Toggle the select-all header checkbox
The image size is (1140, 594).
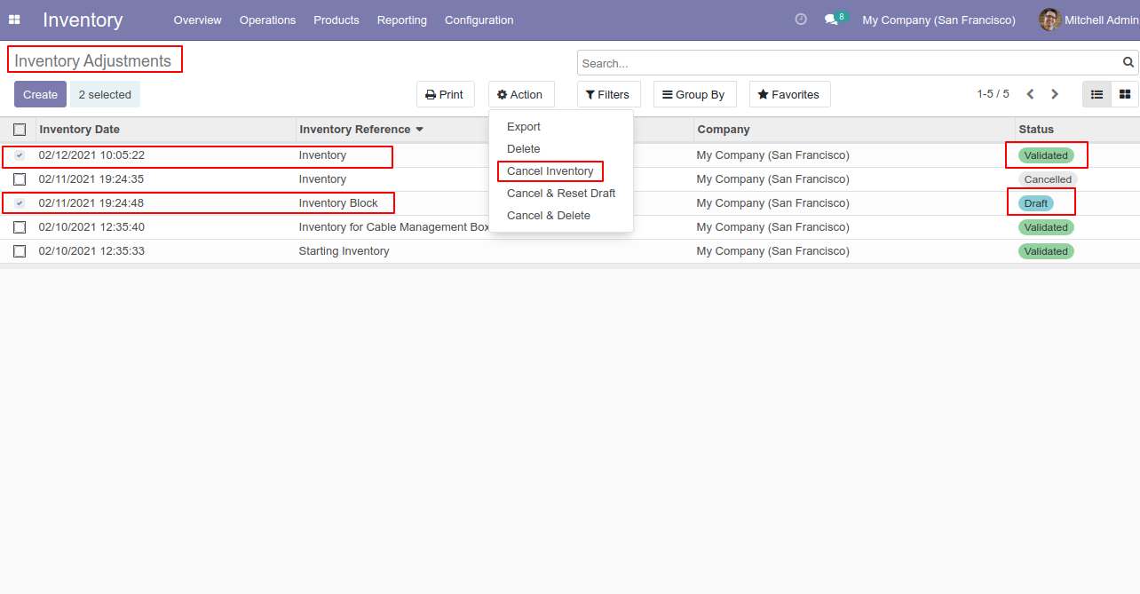pyautogui.click(x=20, y=130)
